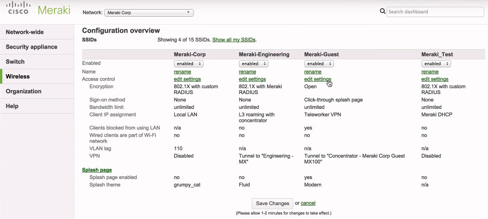The height and width of the screenshot is (219, 488).
Task: Open the Help menu
Action: pyautogui.click(x=37, y=106)
